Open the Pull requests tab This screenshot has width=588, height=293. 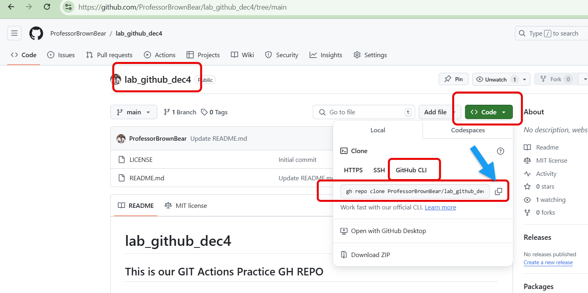click(109, 55)
